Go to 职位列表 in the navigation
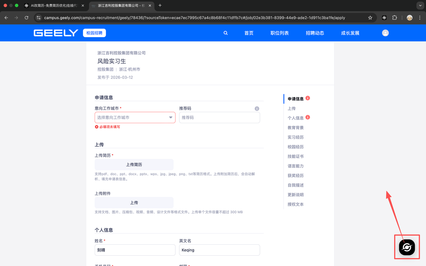The height and width of the screenshot is (266, 426). click(x=279, y=33)
